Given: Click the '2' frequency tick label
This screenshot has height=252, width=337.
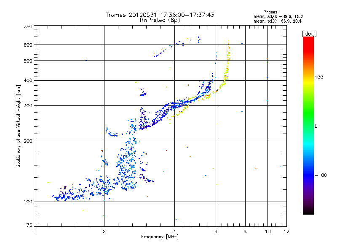Looking at the screenshot, I should pyautogui.click(x=104, y=231).
